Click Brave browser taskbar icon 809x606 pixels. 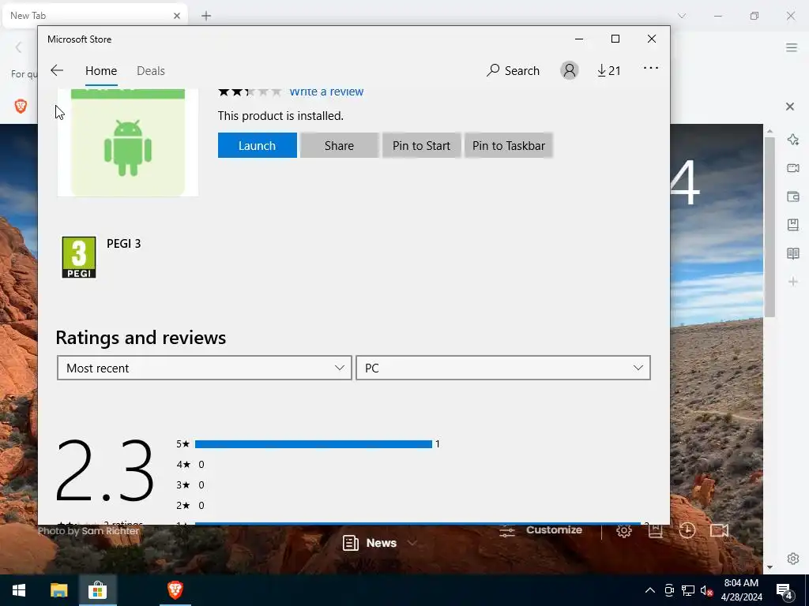click(x=175, y=590)
